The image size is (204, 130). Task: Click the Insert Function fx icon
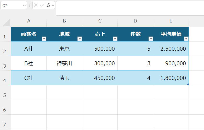click(x=48, y=5)
